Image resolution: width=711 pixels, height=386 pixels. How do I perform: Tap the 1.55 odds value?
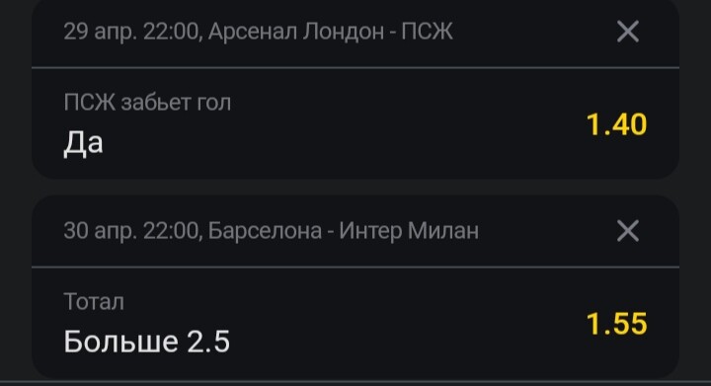(616, 324)
